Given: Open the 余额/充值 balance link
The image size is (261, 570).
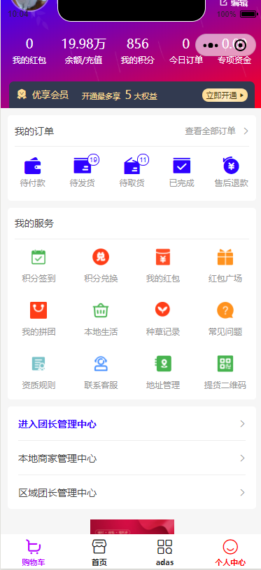Looking at the screenshot, I should pyautogui.click(x=83, y=60).
